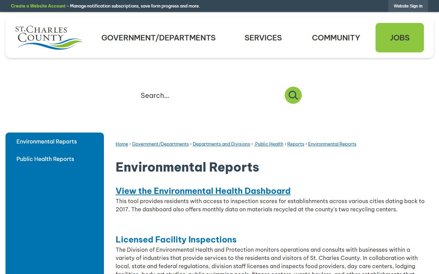The width and height of the screenshot is (439, 274).
Task: Click the green search magnifier icon
Action: pos(293,95)
